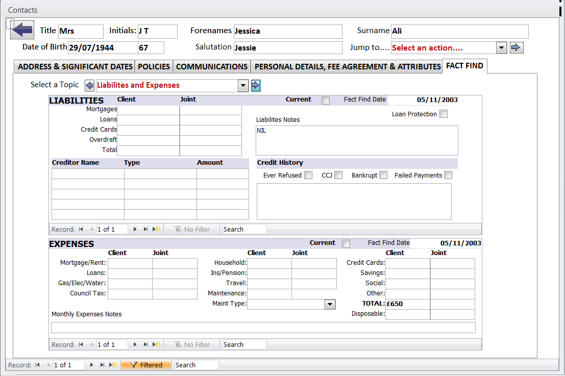Viewport: 565px width, 376px height.
Task: Click the Title field containing Mrs
Action: click(81, 31)
